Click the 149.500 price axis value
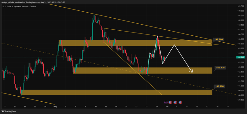 pos(240,6)
